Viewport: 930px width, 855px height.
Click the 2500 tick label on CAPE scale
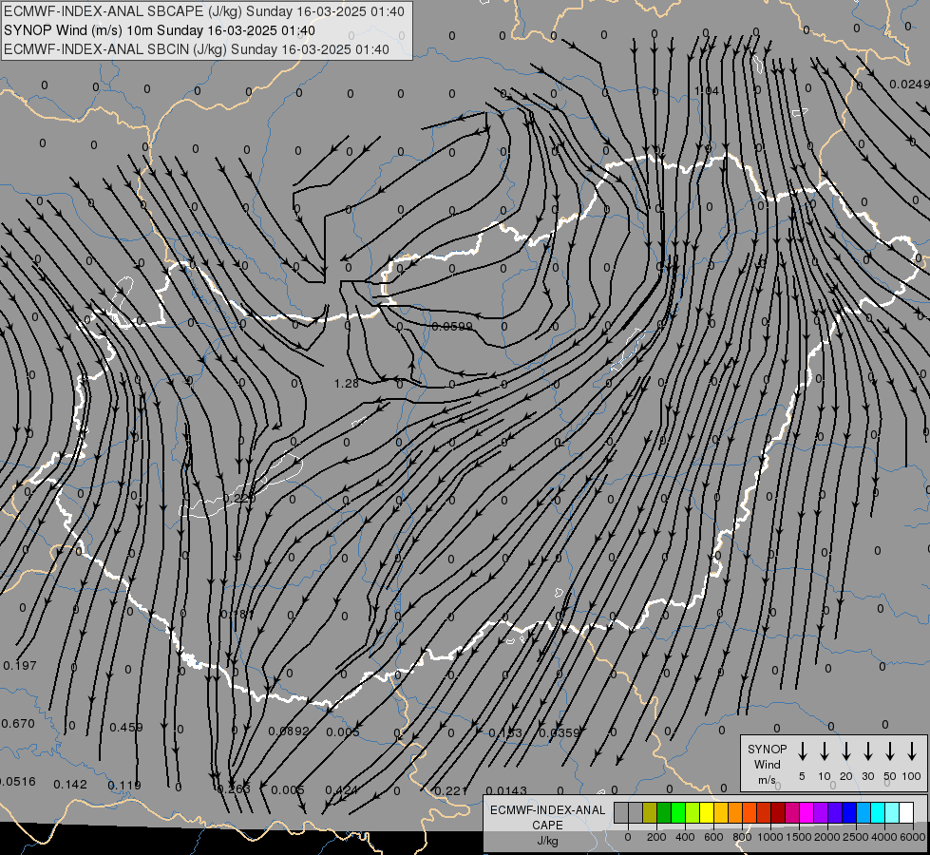(856, 837)
